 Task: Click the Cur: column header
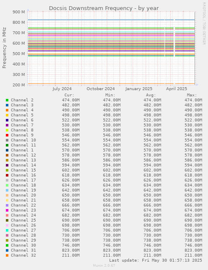69,95
